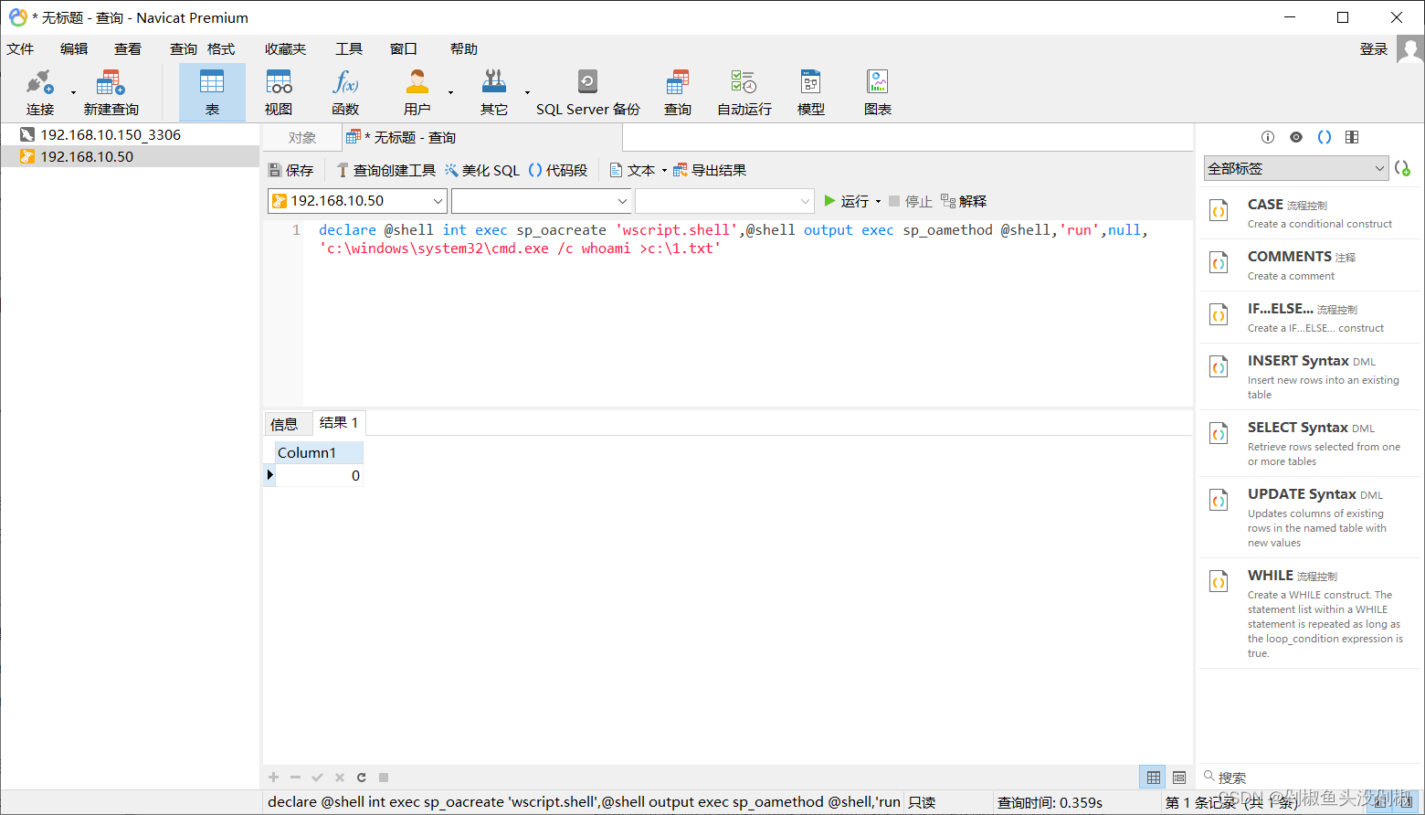Show the code snippets parentheses panel icon
Screen dimensions: 1425x815
click(x=1325, y=137)
